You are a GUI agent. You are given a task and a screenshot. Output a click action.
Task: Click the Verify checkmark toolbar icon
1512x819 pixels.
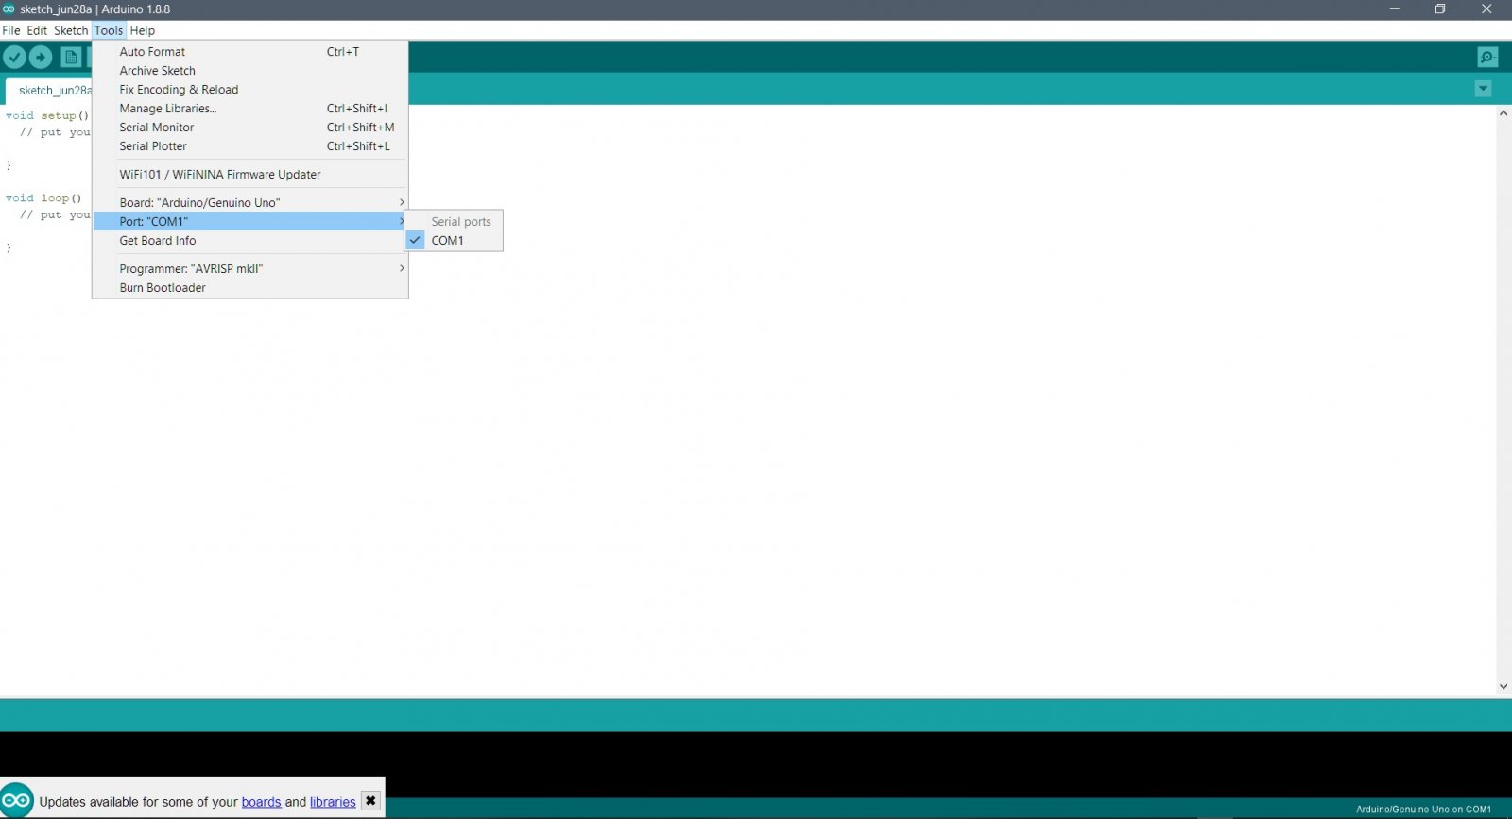[14, 58]
